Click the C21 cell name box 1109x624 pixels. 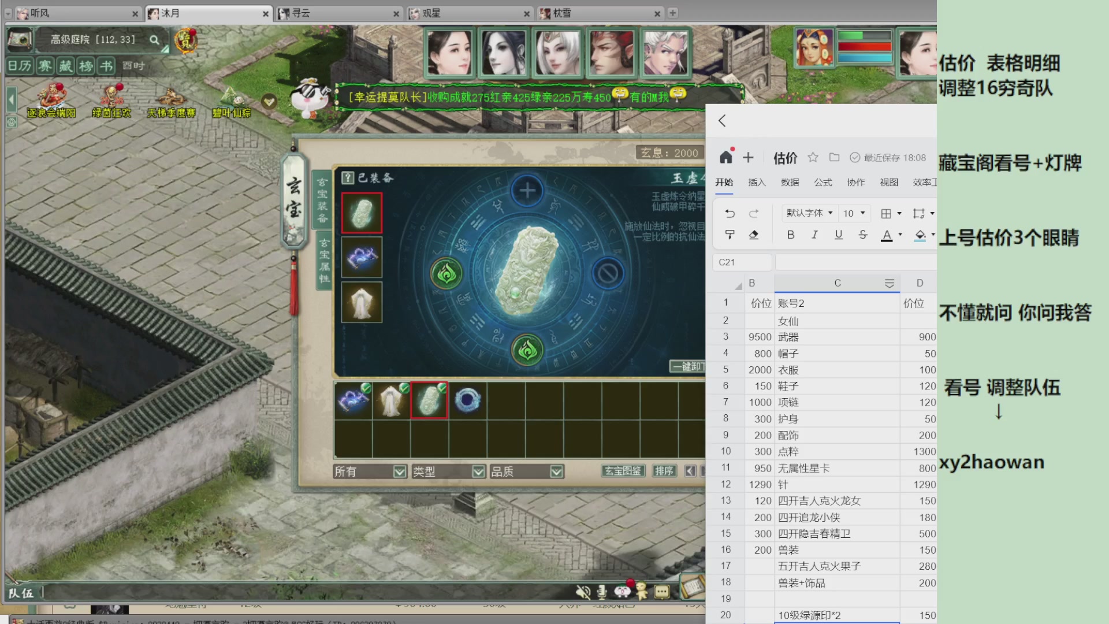coord(742,262)
